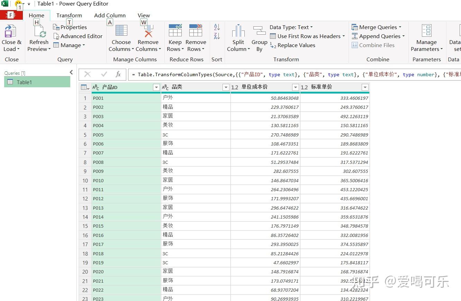Image resolution: width=461 pixels, height=301 pixels.
Task: Click the Remove Columns icon
Action: click(x=148, y=31)
